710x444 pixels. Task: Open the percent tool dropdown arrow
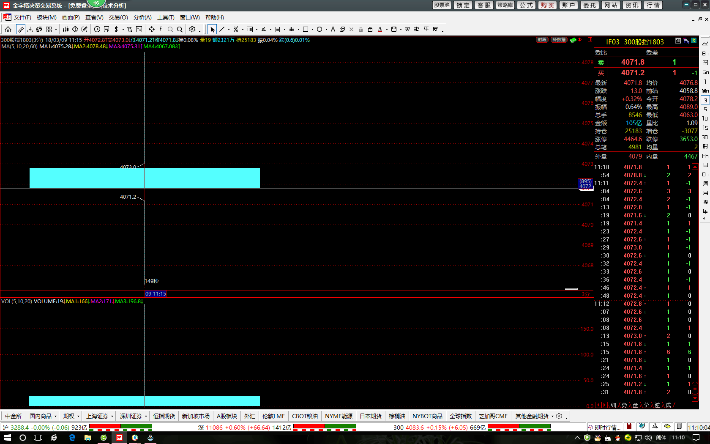tap(243, 30)
